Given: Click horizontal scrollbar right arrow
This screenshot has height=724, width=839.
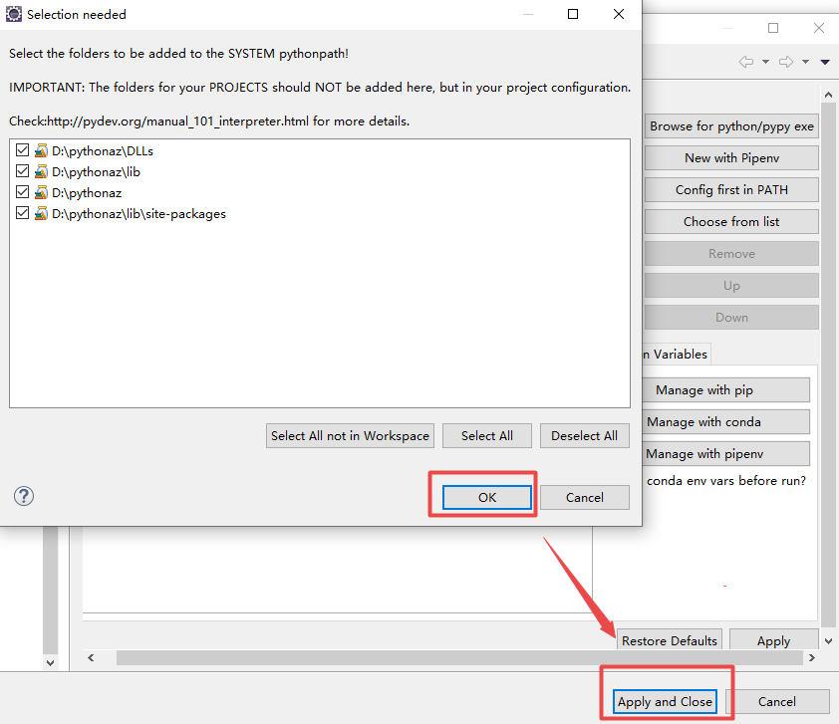Looking at the screenshot, I should point(812,657).
